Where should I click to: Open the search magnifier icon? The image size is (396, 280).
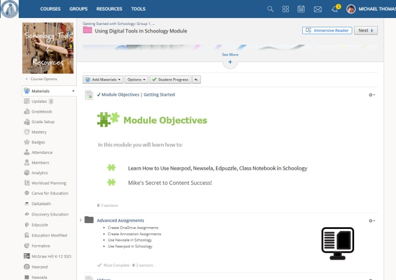[270, 9]
